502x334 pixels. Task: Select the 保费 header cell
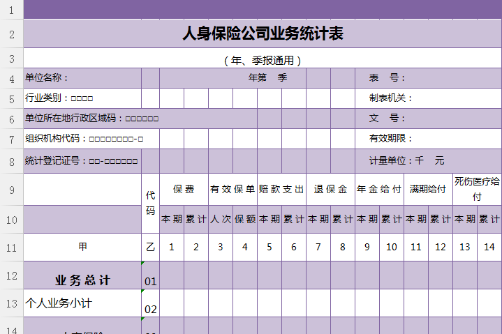pyautogui.click(x=184, y=189)
